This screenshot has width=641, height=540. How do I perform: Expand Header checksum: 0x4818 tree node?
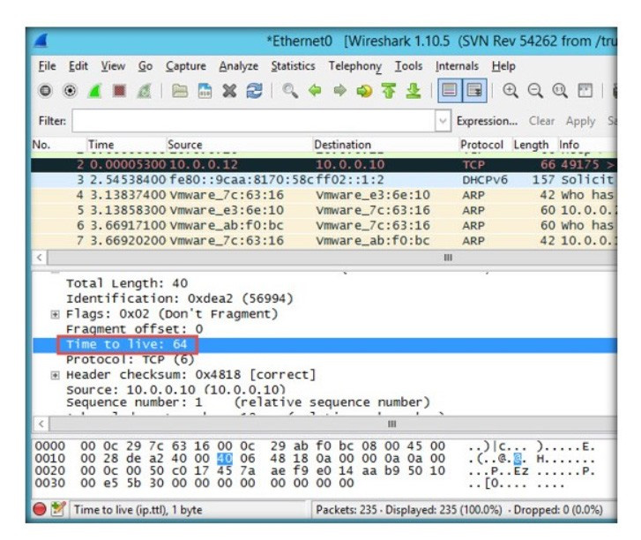pyautogui.click(x=55, y=375)
